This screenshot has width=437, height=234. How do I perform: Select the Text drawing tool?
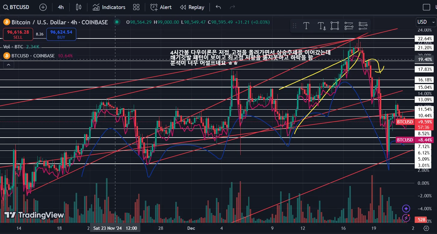(x=306, y=26)
